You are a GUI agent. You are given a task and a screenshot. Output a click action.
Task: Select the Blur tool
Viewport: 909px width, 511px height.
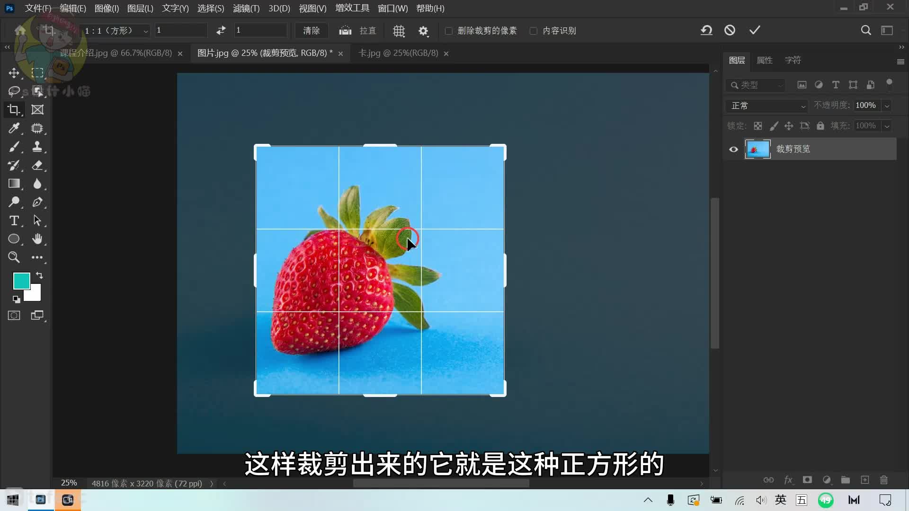[x=37, y=184]
